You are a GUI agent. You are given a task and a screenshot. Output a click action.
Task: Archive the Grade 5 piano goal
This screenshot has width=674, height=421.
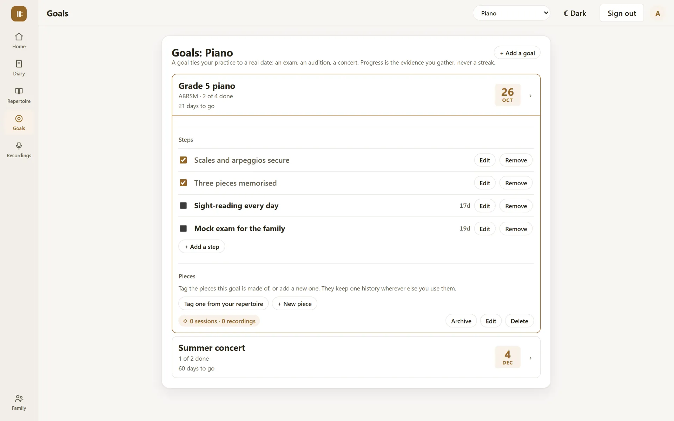pyautogui.click(x=461, y=321)
